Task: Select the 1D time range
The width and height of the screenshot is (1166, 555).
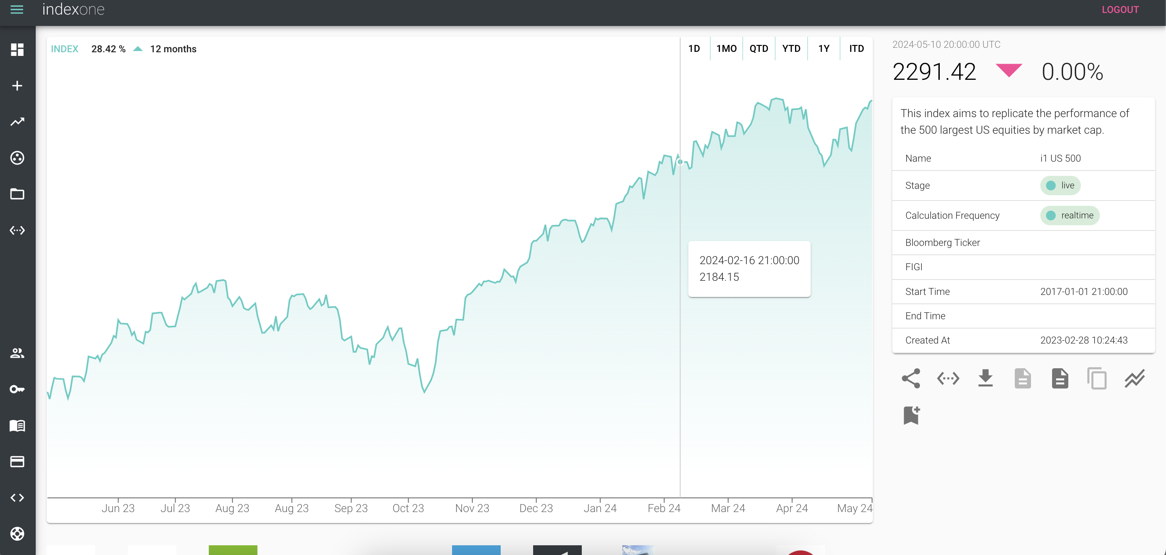Action: tap(694, 48)
